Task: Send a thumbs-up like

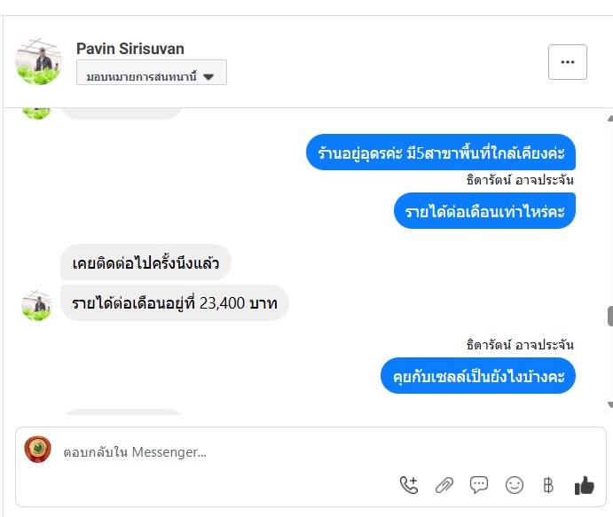Action: (x=584, y=485)
